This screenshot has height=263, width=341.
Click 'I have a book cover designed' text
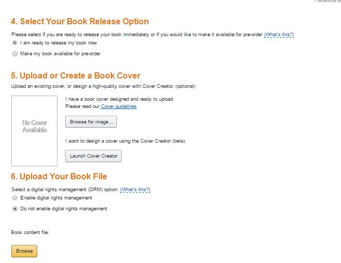click(x=119, y=99)
